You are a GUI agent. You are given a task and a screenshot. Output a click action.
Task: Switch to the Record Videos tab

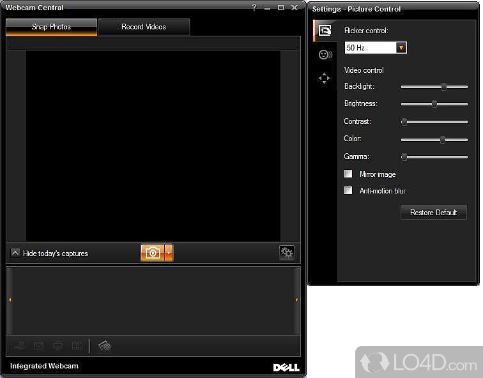(x=144, y=27)
